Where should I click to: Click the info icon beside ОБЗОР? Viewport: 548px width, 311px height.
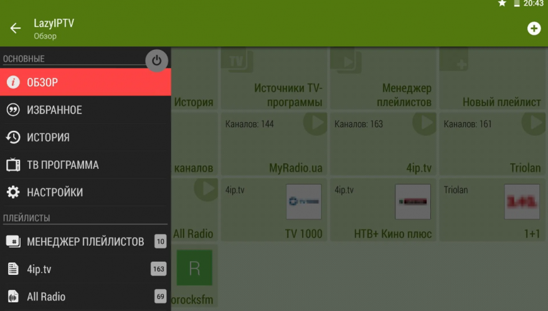point(13,82)
